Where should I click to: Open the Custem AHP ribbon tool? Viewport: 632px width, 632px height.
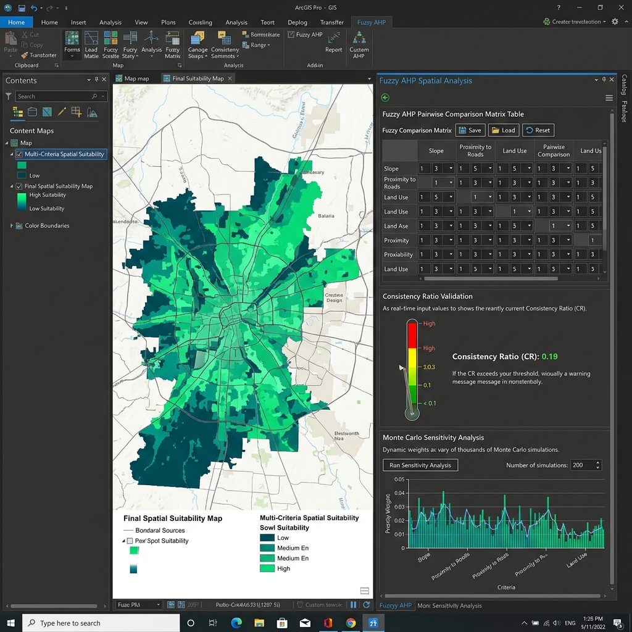click(359, 44)
